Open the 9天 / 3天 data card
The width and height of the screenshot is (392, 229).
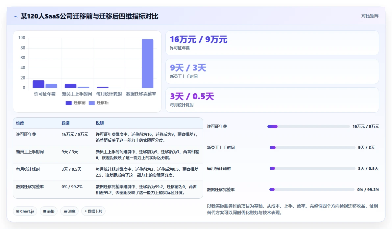click(x=272, y=72)
